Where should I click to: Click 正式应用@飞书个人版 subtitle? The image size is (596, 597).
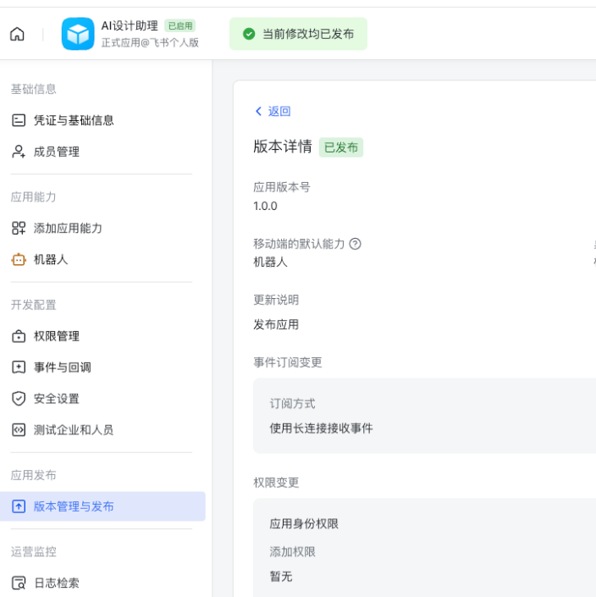coord(150,42)
